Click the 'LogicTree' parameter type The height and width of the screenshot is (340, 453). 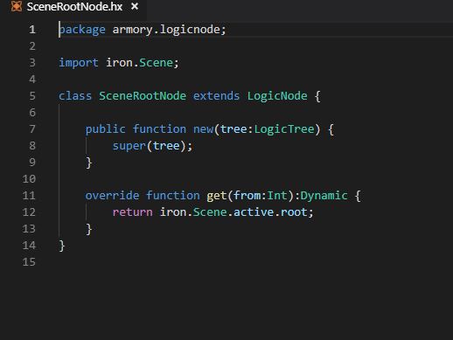[284, 129]
